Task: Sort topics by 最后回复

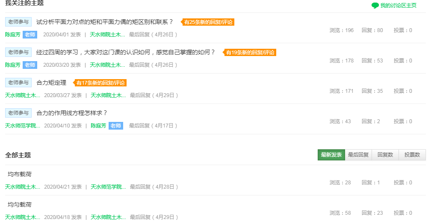Action: tap(358, 155)
